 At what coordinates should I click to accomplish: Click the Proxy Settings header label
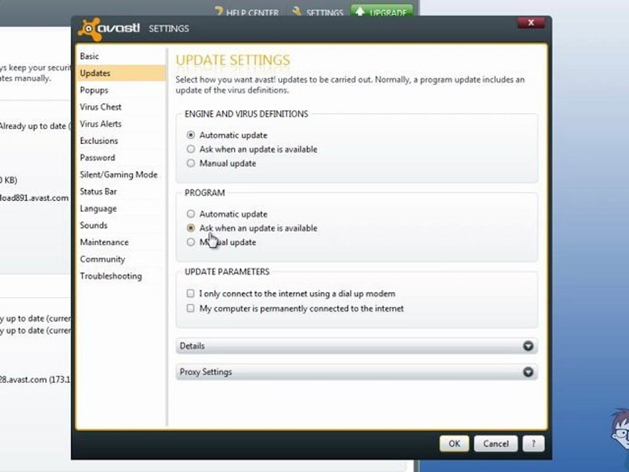click(x=206, y=372)
